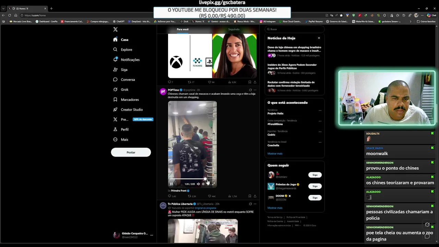Share the Xbox image post

pos(255,82)
